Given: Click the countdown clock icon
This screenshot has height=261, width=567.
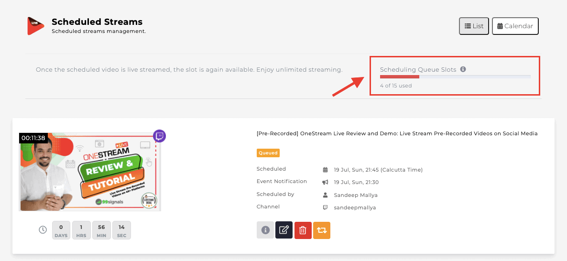Looking at the screenshot, I should tap(43, 229).
